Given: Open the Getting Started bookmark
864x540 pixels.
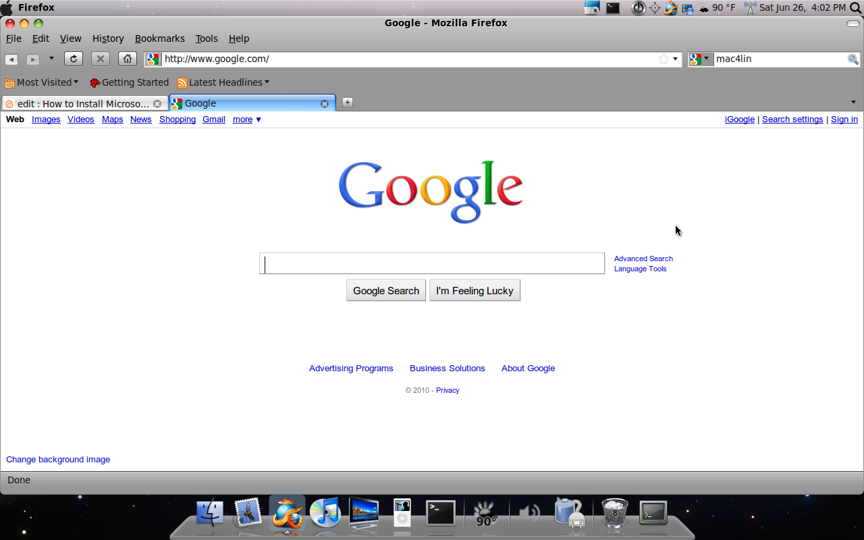Looking at the screenshot, I should [x=129, y=82].
